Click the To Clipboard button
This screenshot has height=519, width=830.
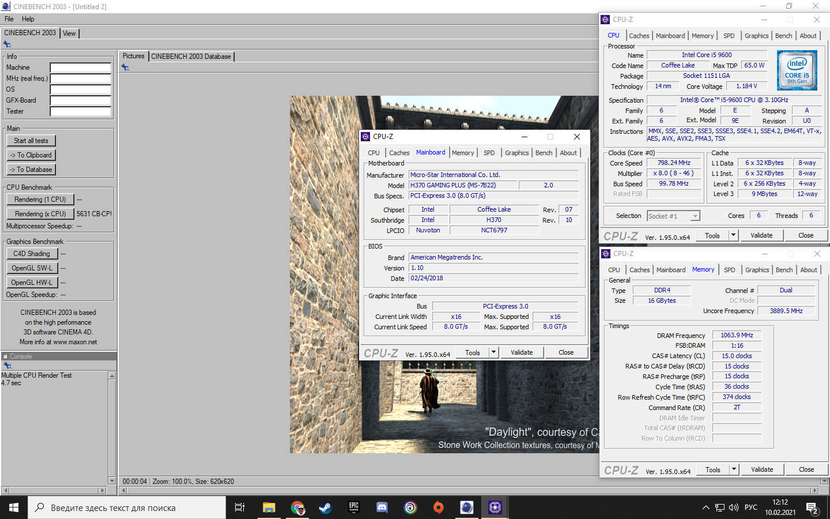(x=31, y=155)
